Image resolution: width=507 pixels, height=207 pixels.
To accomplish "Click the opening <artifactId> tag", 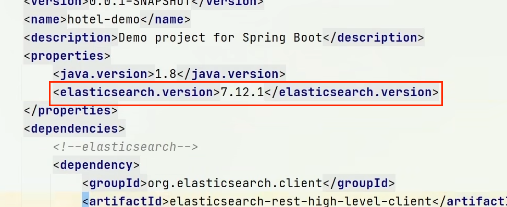I will click(126, 201).
